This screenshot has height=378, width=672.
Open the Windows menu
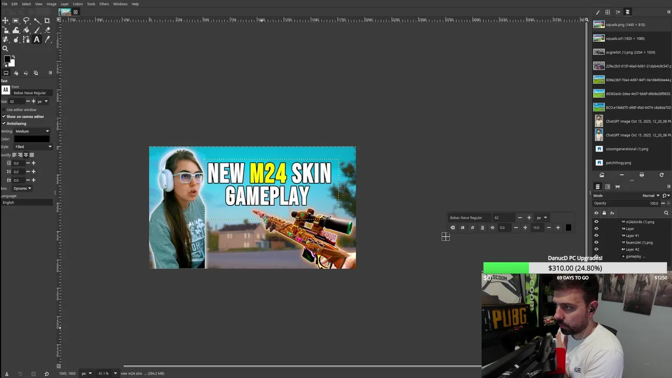point(120,4)
